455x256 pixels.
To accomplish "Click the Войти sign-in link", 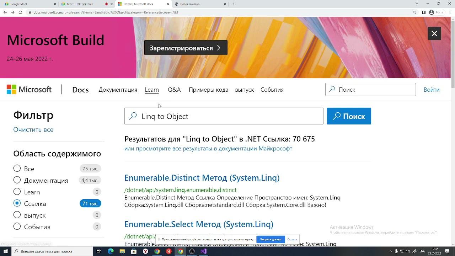I will coord(432,90).
